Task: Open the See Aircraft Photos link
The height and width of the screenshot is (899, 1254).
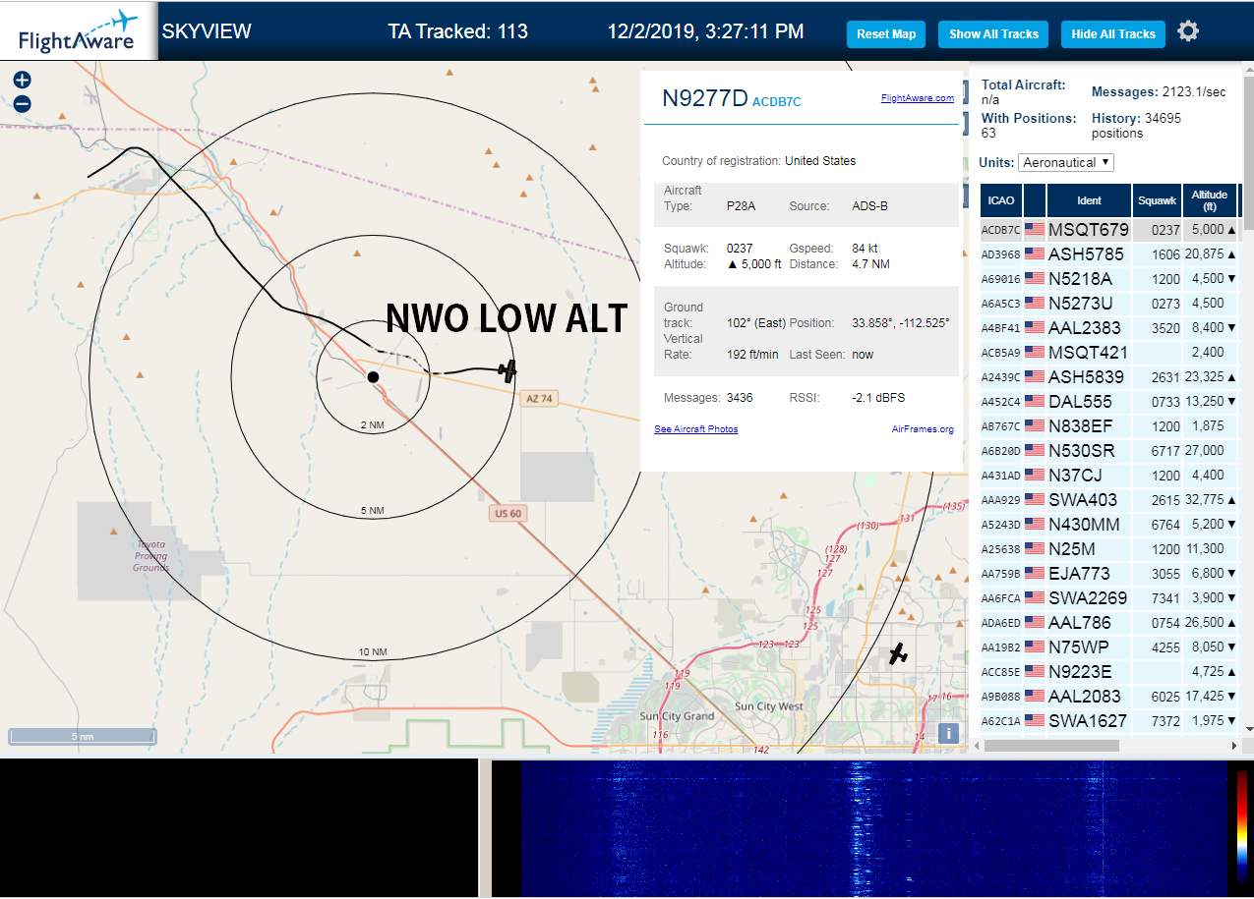Action: [695, 429]
